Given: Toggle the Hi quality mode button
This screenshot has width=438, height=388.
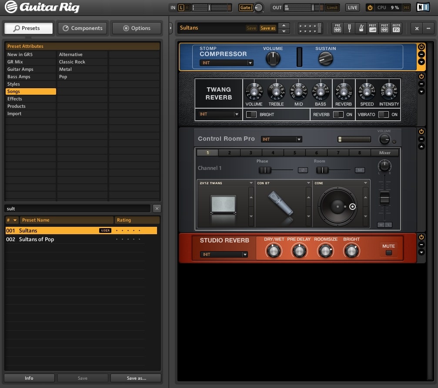Looking at the screenshot, I should tap(406, 7).
